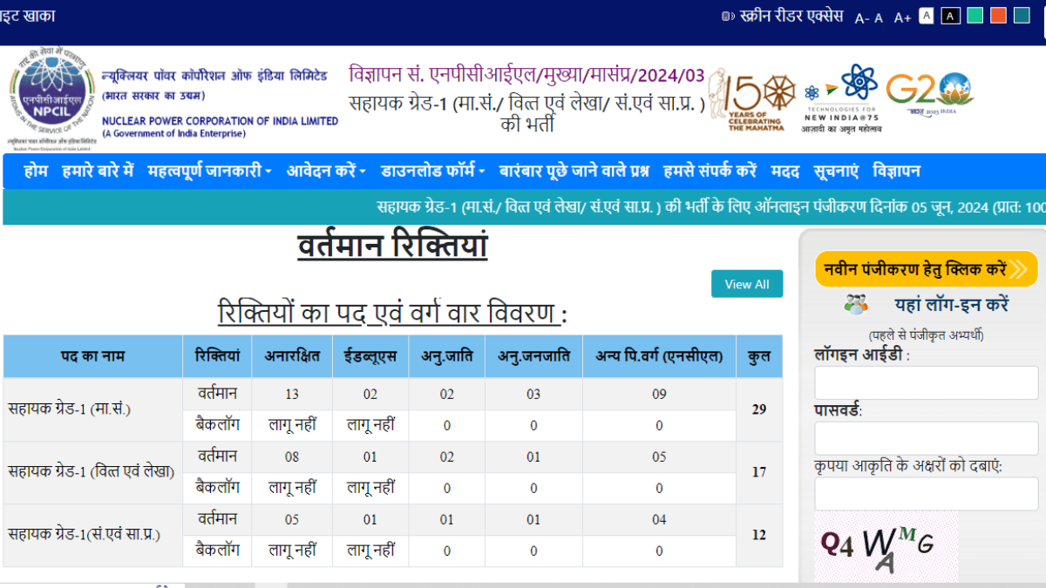Decrease font size with A- button
The image size is (1046, 588).
(862, 17)
